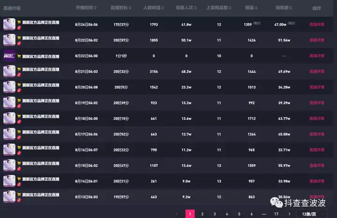Select sales amount 63.77w cell
Image resolution: width=337 pixels, height=218 pixels.
284,118
